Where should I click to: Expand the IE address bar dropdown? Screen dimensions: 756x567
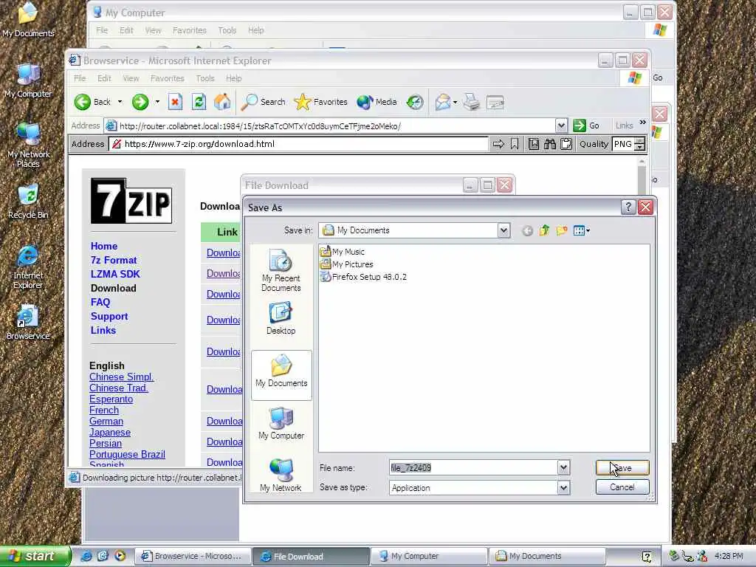(561, 126)
